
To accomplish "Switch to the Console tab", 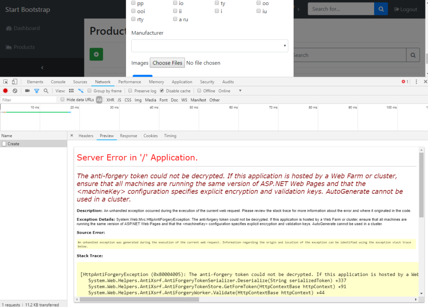I will click(x=58, y=82).
